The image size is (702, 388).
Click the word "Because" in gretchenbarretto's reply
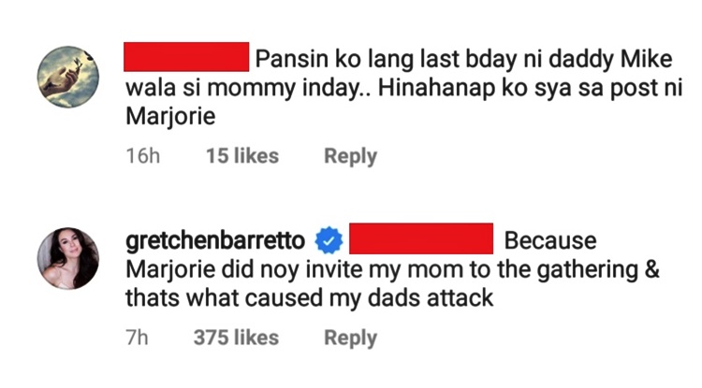click(549, 241)
